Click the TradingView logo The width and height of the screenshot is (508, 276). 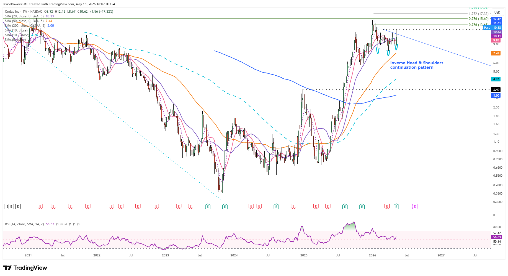pos(25,268)
